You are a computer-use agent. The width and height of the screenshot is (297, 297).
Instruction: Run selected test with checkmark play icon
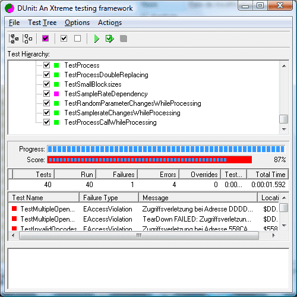click(x=110, y=39)
